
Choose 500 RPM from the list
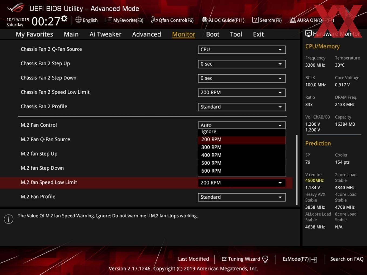242,163
